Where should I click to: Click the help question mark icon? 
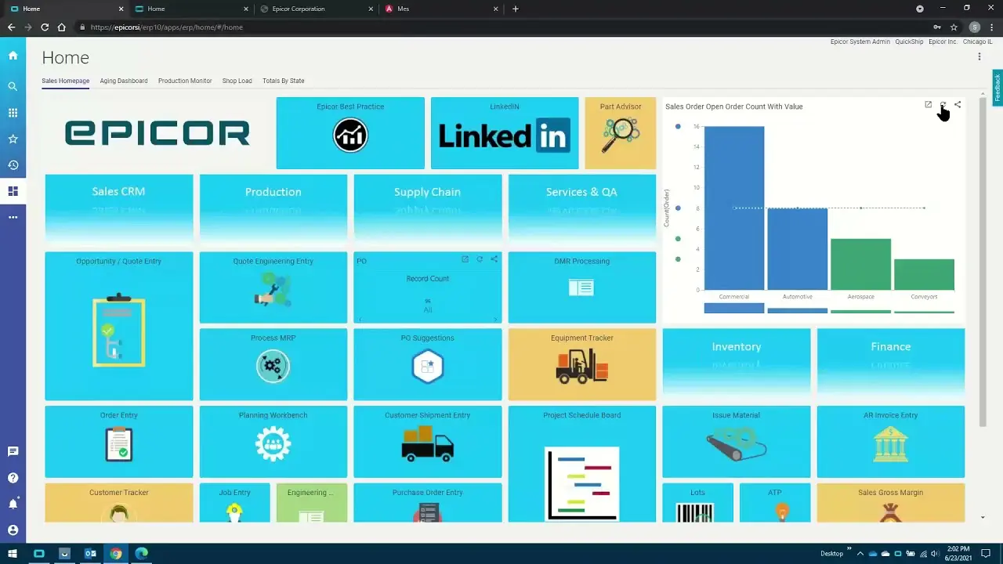(13, 478)
